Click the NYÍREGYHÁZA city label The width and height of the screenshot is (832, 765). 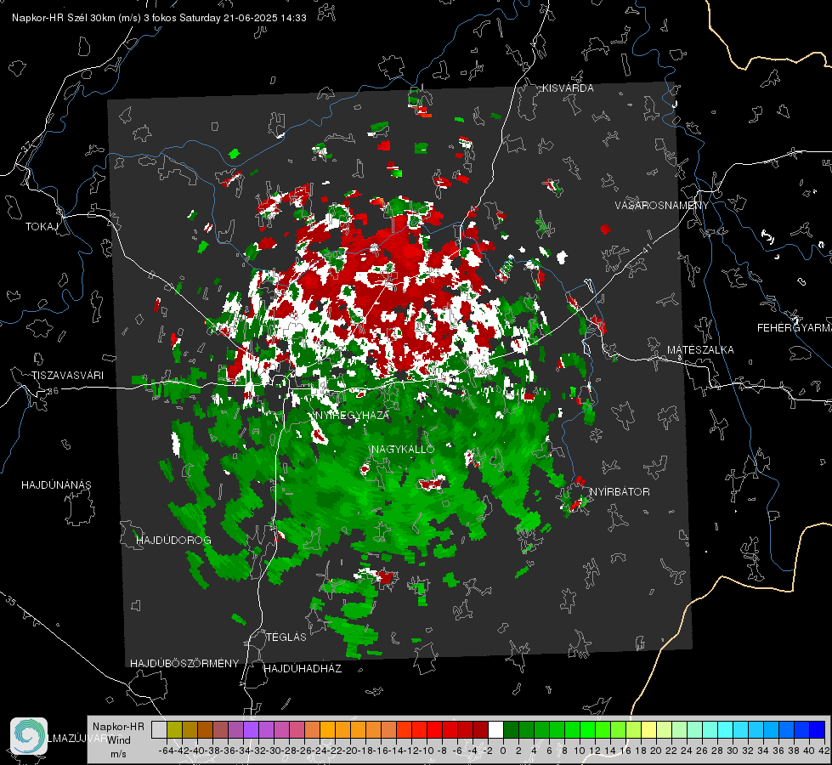(x=353, y=415)
